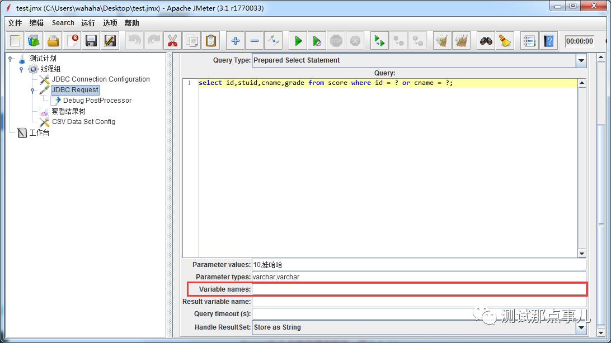Collapse the 测试计划 tree node
Screen dimensions: 611x343
coord(11,59)
